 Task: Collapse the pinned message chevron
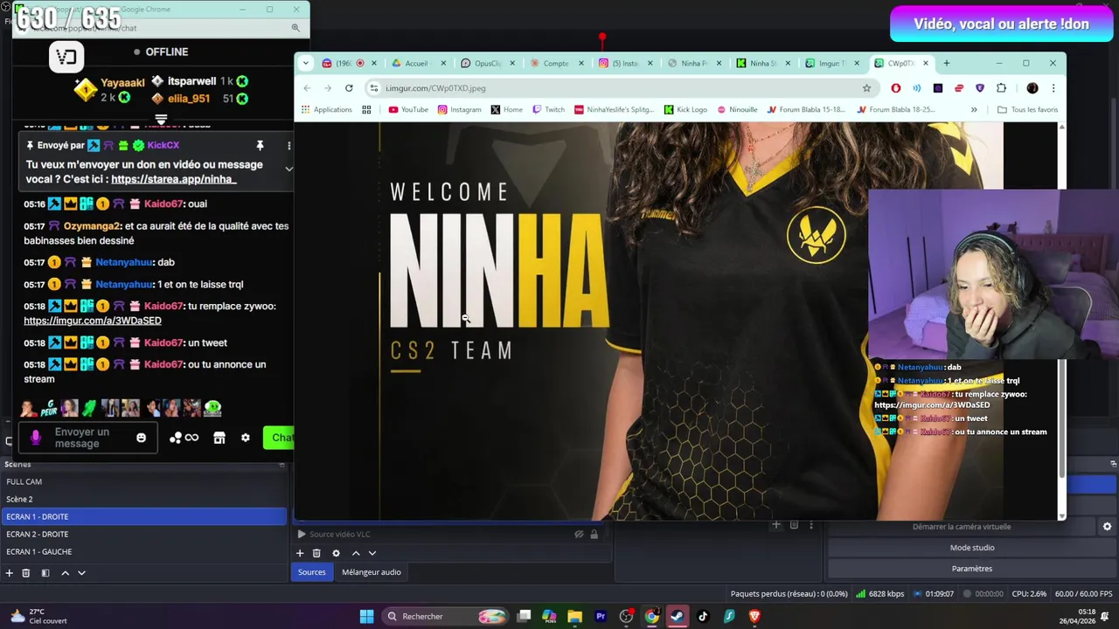pyautogui.click(x=288, y=169)
